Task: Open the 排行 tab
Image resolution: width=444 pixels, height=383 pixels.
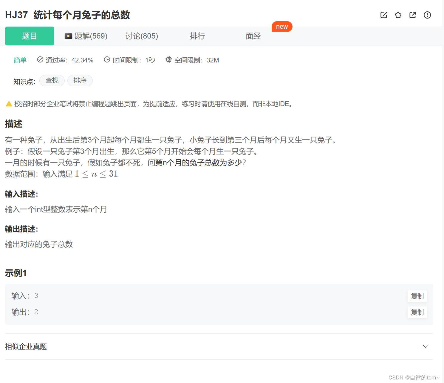Action: point(197,36)
